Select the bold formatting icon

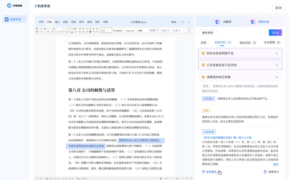[x=52, y=32]
